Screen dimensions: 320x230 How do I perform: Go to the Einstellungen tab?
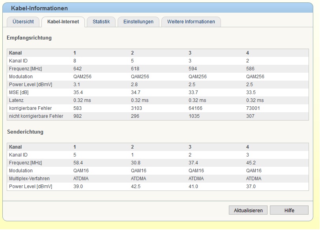point(138,22)
